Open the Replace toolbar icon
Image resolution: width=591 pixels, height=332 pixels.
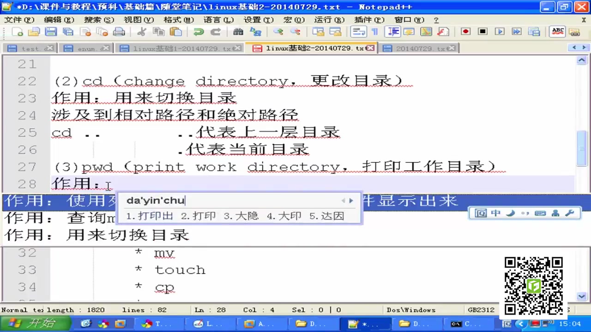(255, 31)
